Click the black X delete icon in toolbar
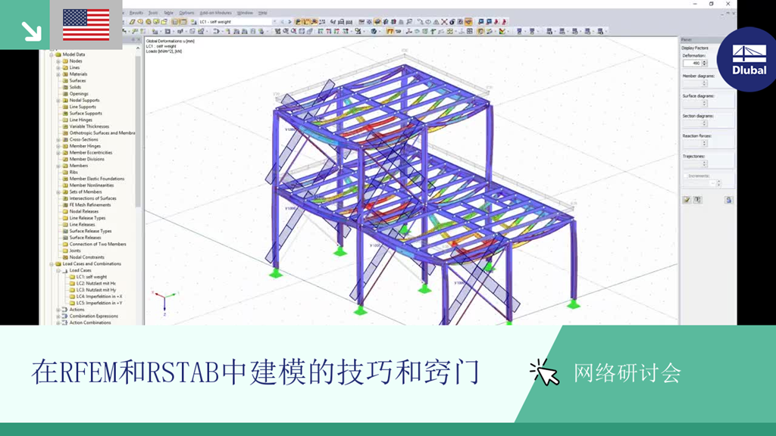The image size is (776, 436). [x=444, y=22]
